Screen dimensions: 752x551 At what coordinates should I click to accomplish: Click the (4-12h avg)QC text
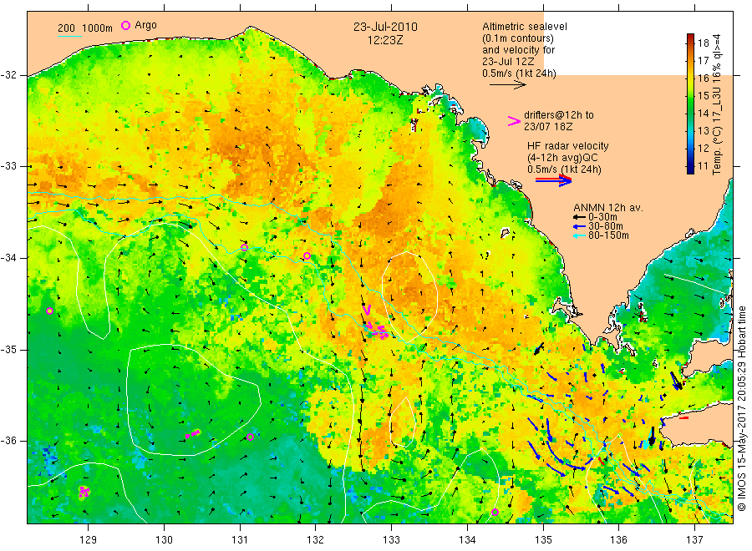[x=562, y=158]
